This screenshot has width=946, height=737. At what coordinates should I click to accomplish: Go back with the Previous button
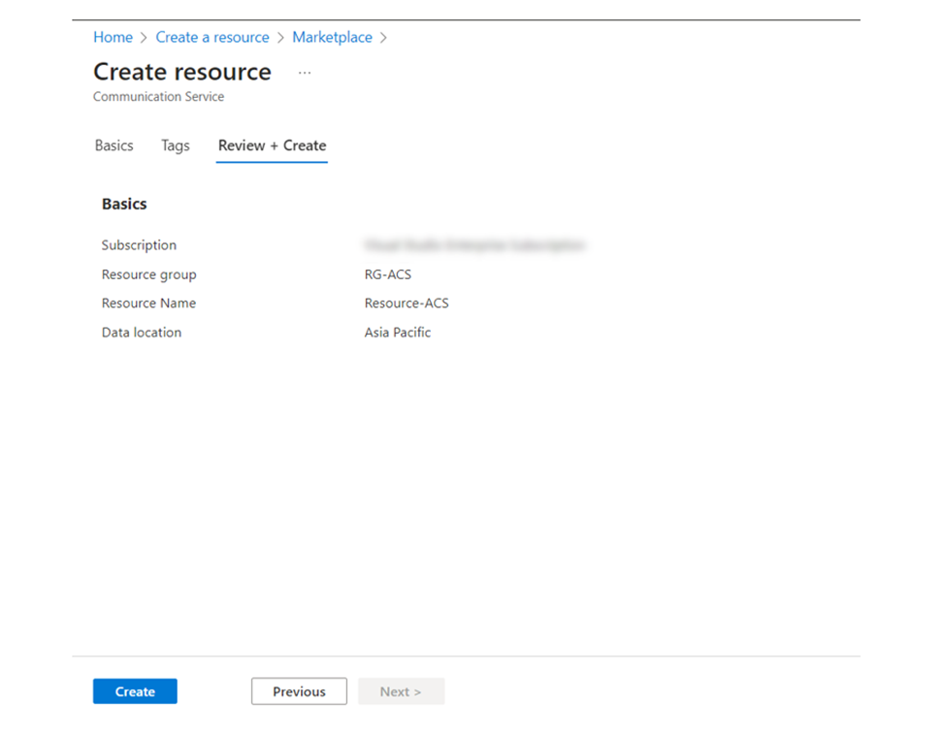point(299,691)
